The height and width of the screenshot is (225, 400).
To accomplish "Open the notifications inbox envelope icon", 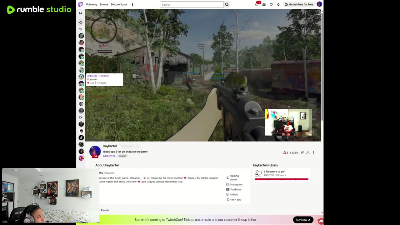I will point(264,4).
